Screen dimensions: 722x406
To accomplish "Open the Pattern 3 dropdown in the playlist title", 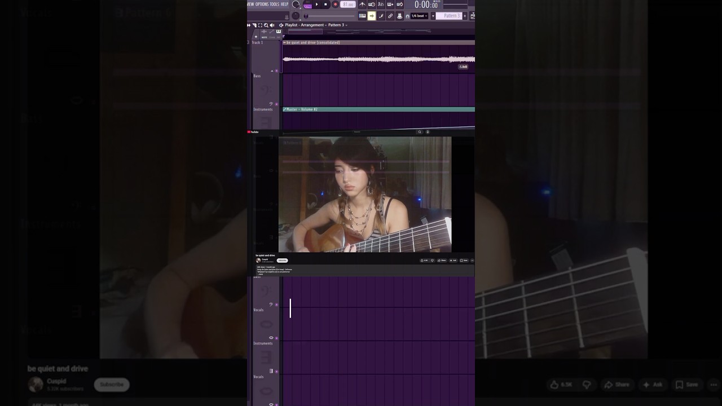I will click(x=337, y=25).
